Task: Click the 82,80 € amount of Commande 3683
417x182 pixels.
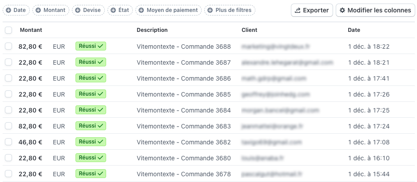Action: (x=30, y=126)
